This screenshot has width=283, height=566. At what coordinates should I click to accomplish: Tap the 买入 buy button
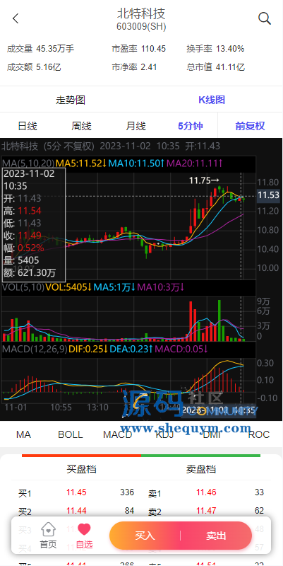145,536
